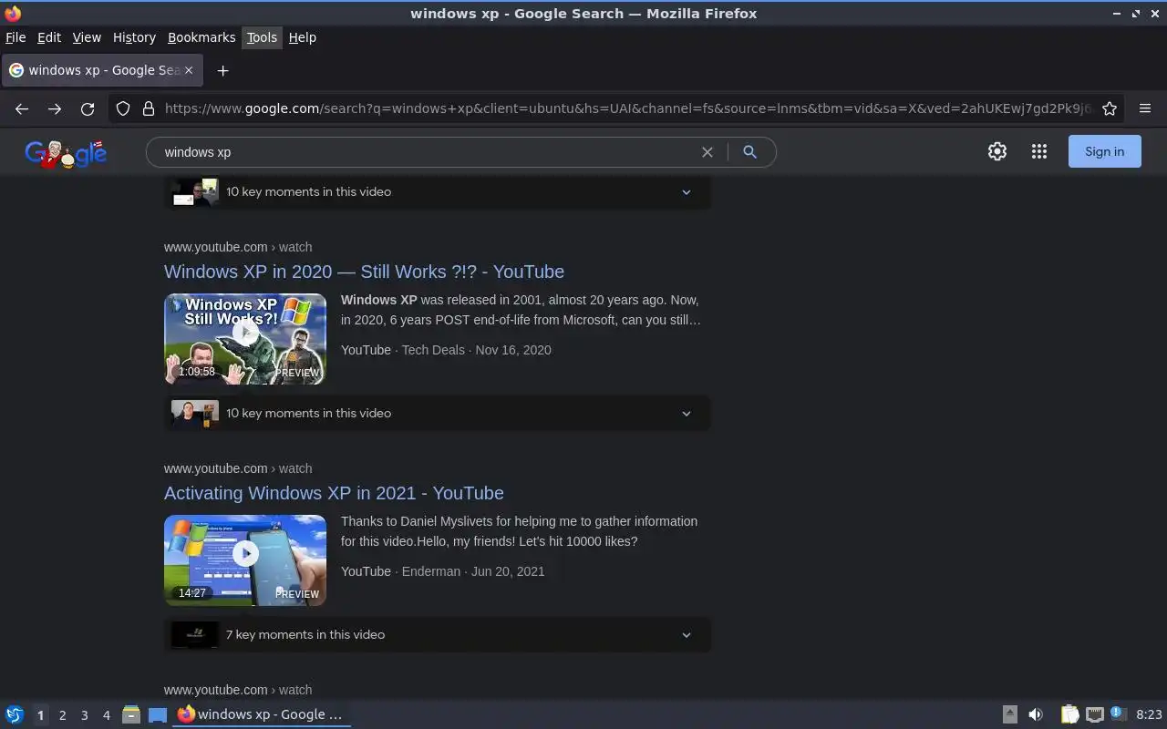Go to Google home via the logo
1167x729 pixels.
(66, 153)
